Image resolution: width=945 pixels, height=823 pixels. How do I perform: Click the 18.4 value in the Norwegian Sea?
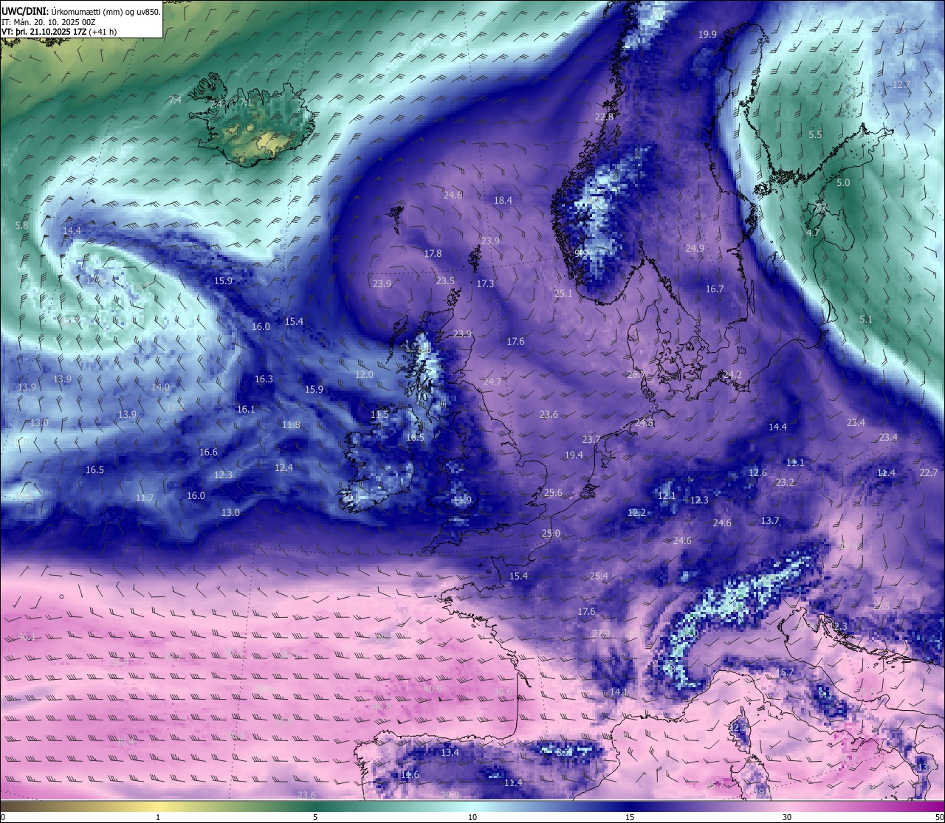503,200
